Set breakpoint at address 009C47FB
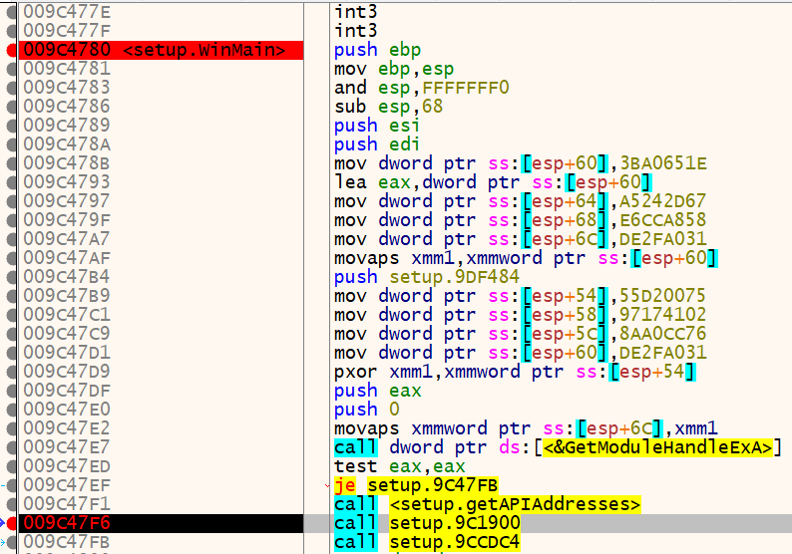Screen dimensions: 792x554 click(x=11, y=542)
